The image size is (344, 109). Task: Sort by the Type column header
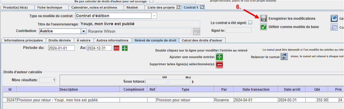(185, 90)
